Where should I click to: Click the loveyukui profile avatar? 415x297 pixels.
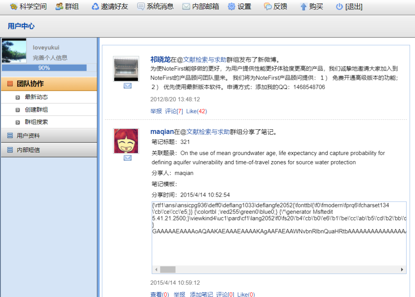click(x=14, y=50)
